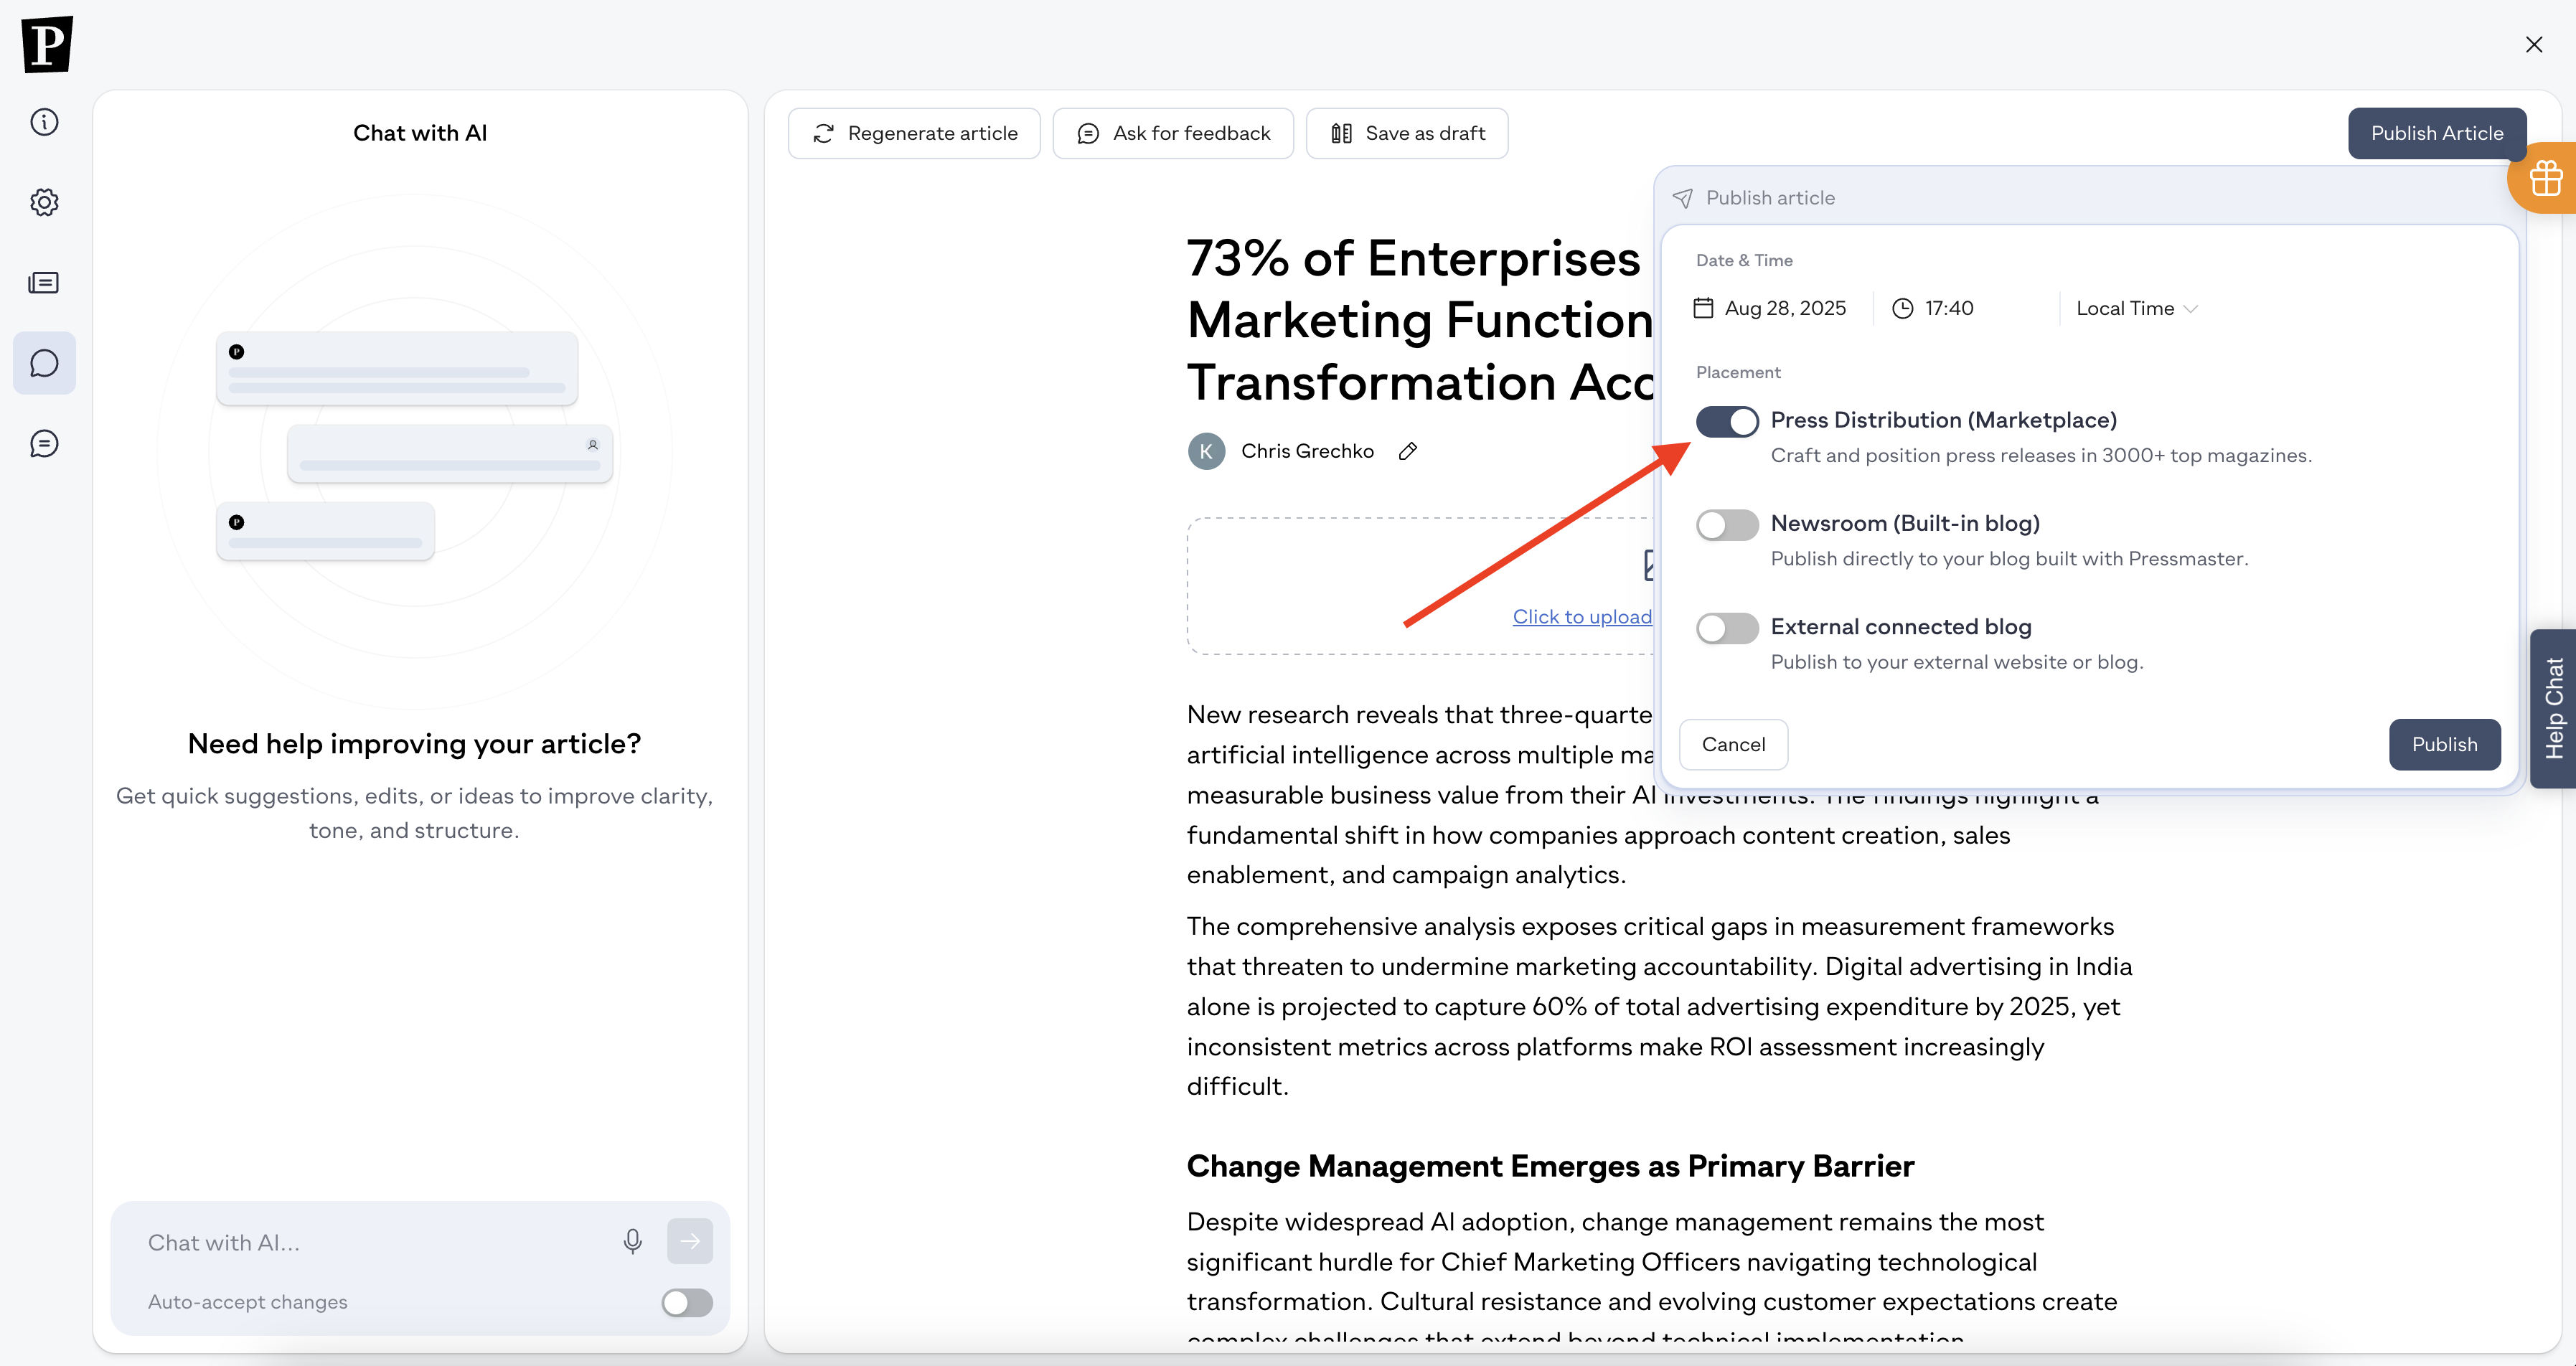Click the Change Management Emerges as Primary Barrier heading

(1550, 1166)
